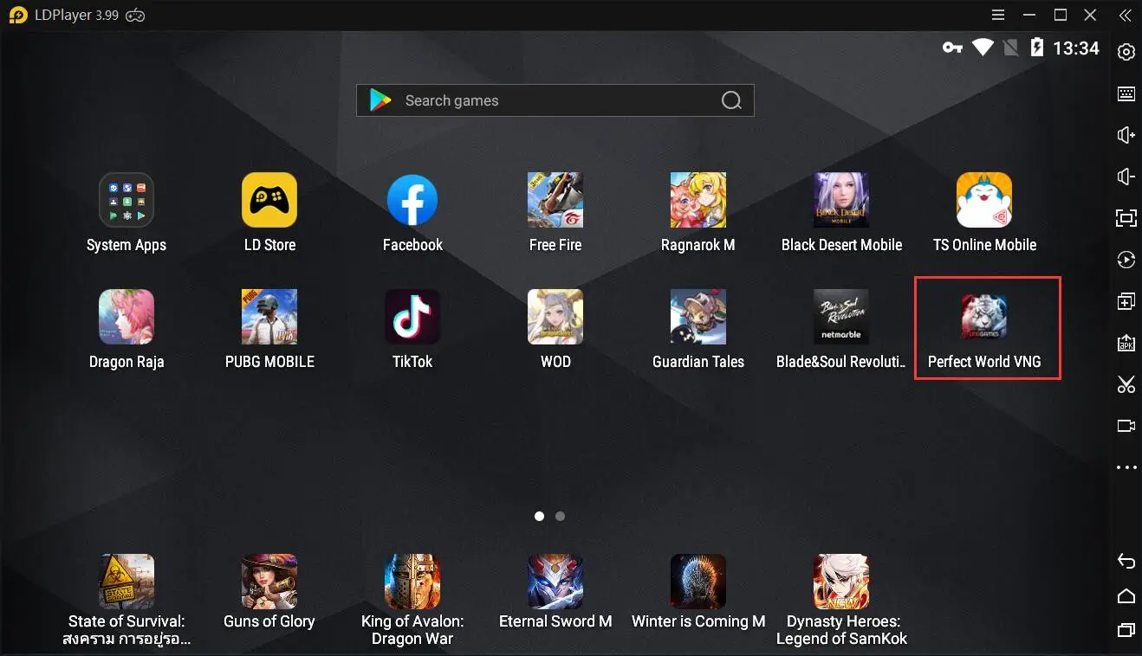Open Blade&Soul Revolution
This screenshot has height=656, width=1142.
click(x=841, y=317)
